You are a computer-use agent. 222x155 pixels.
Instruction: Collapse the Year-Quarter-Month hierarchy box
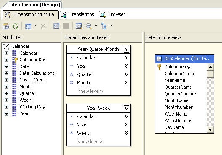coord(126,50)
